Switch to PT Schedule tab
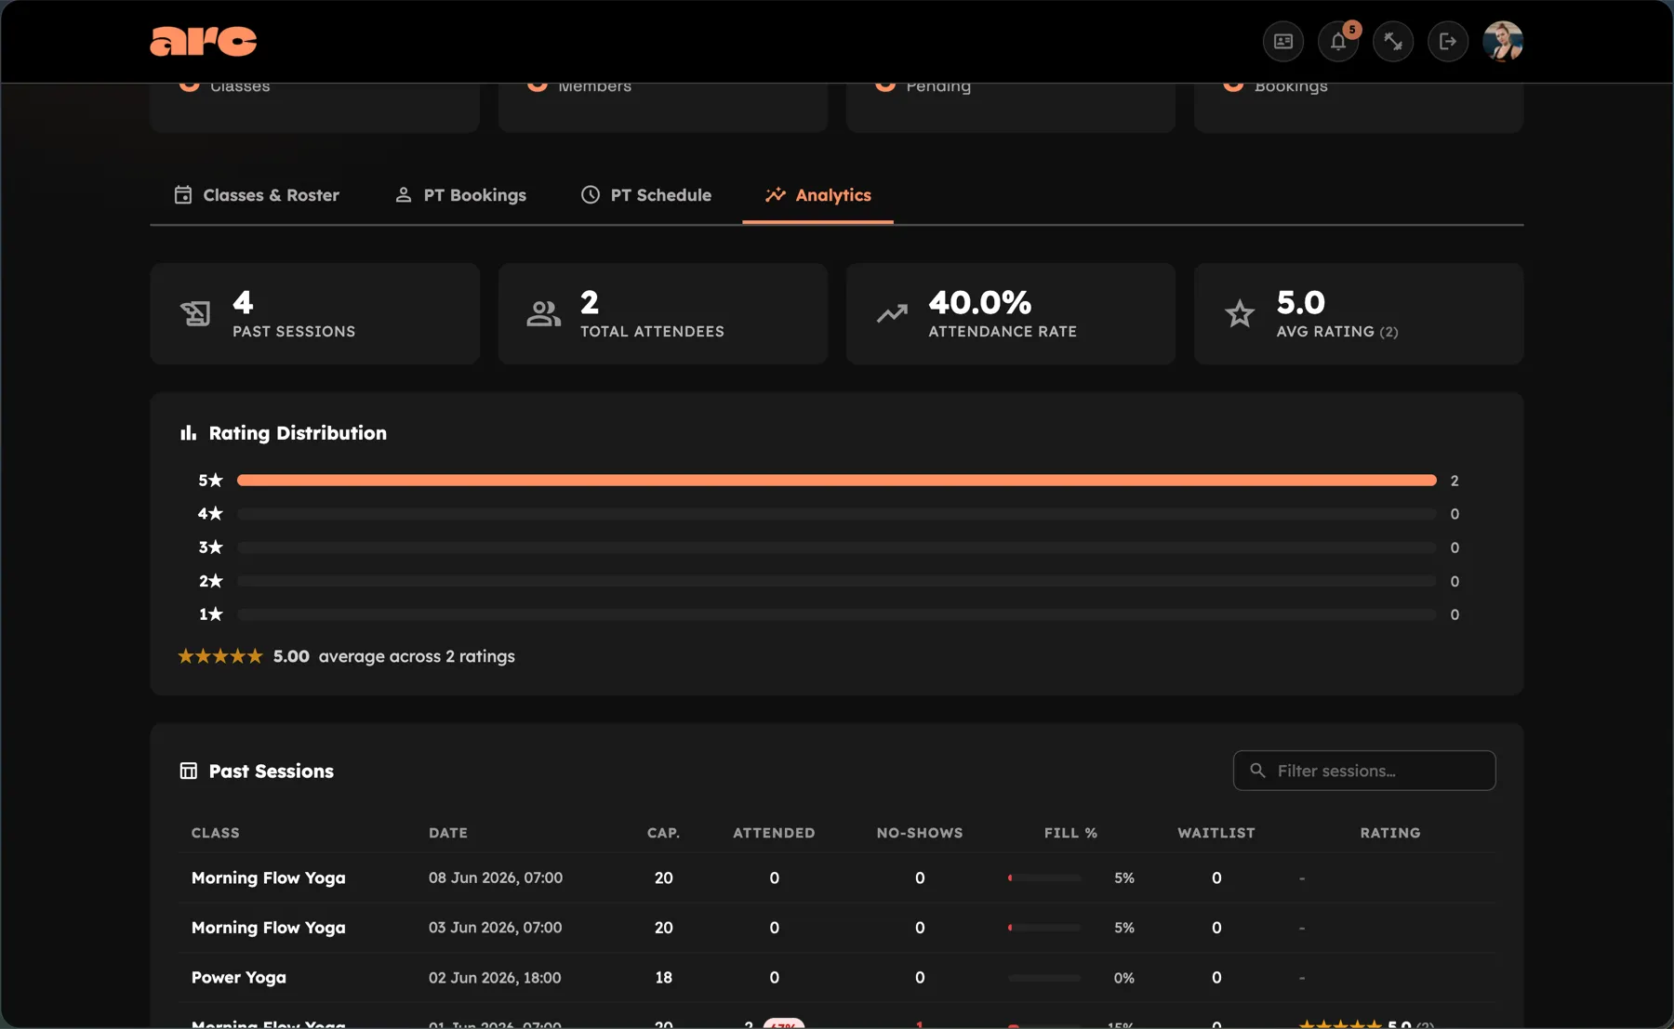Screen dimensions: 1674x1029 coord(646,195)
